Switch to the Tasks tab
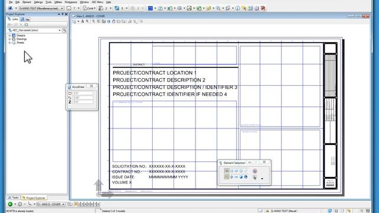The image size is (379, 213). point(13,198)
